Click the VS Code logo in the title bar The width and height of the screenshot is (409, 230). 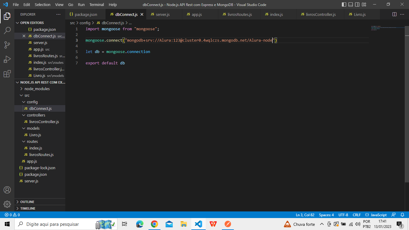5,4
